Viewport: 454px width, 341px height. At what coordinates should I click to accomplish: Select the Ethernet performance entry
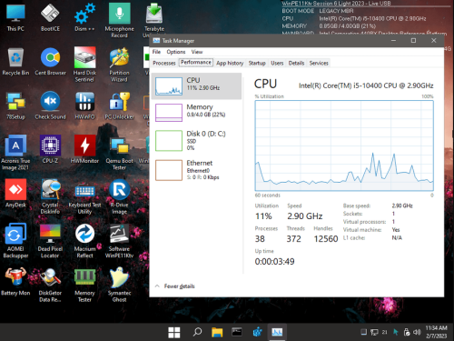coord(196,170)
